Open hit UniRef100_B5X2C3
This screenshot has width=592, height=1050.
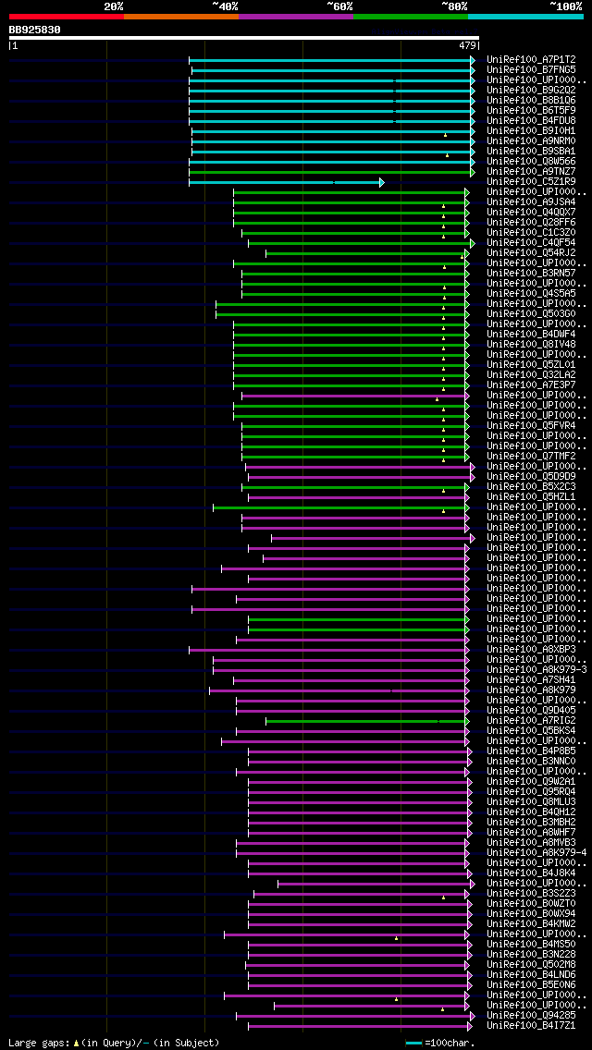[531, 487]
